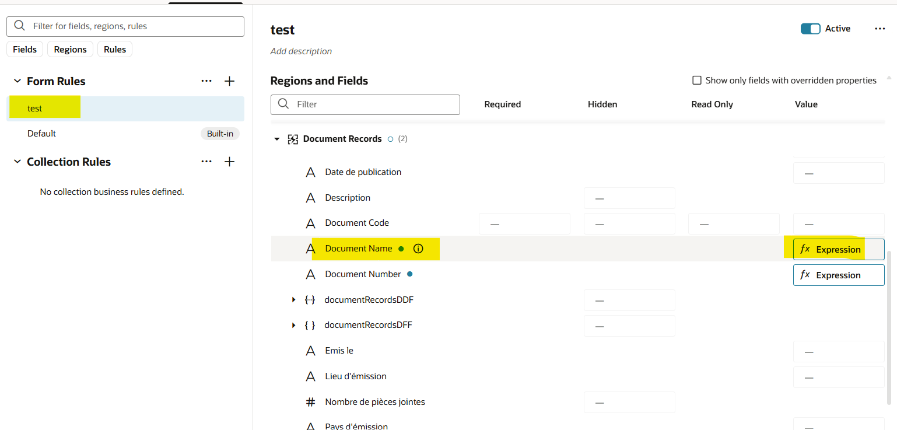Add a new form rule with plus icon
The width and height of the screenshot is (897, 430).
tap(230, 81)
